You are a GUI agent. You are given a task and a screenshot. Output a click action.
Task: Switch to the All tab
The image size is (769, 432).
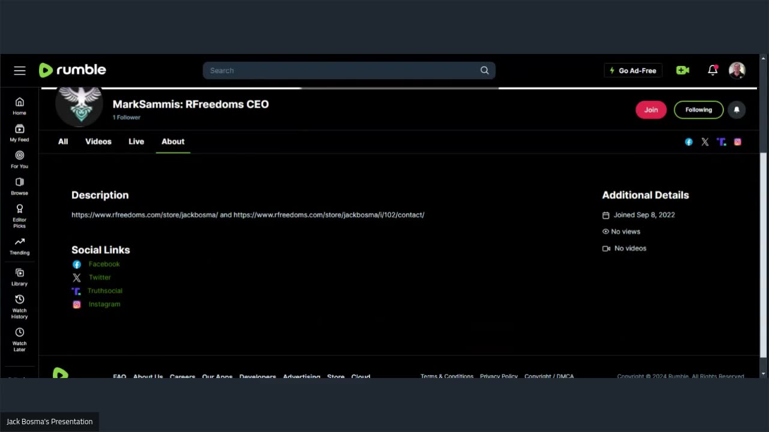coord(63,142)
